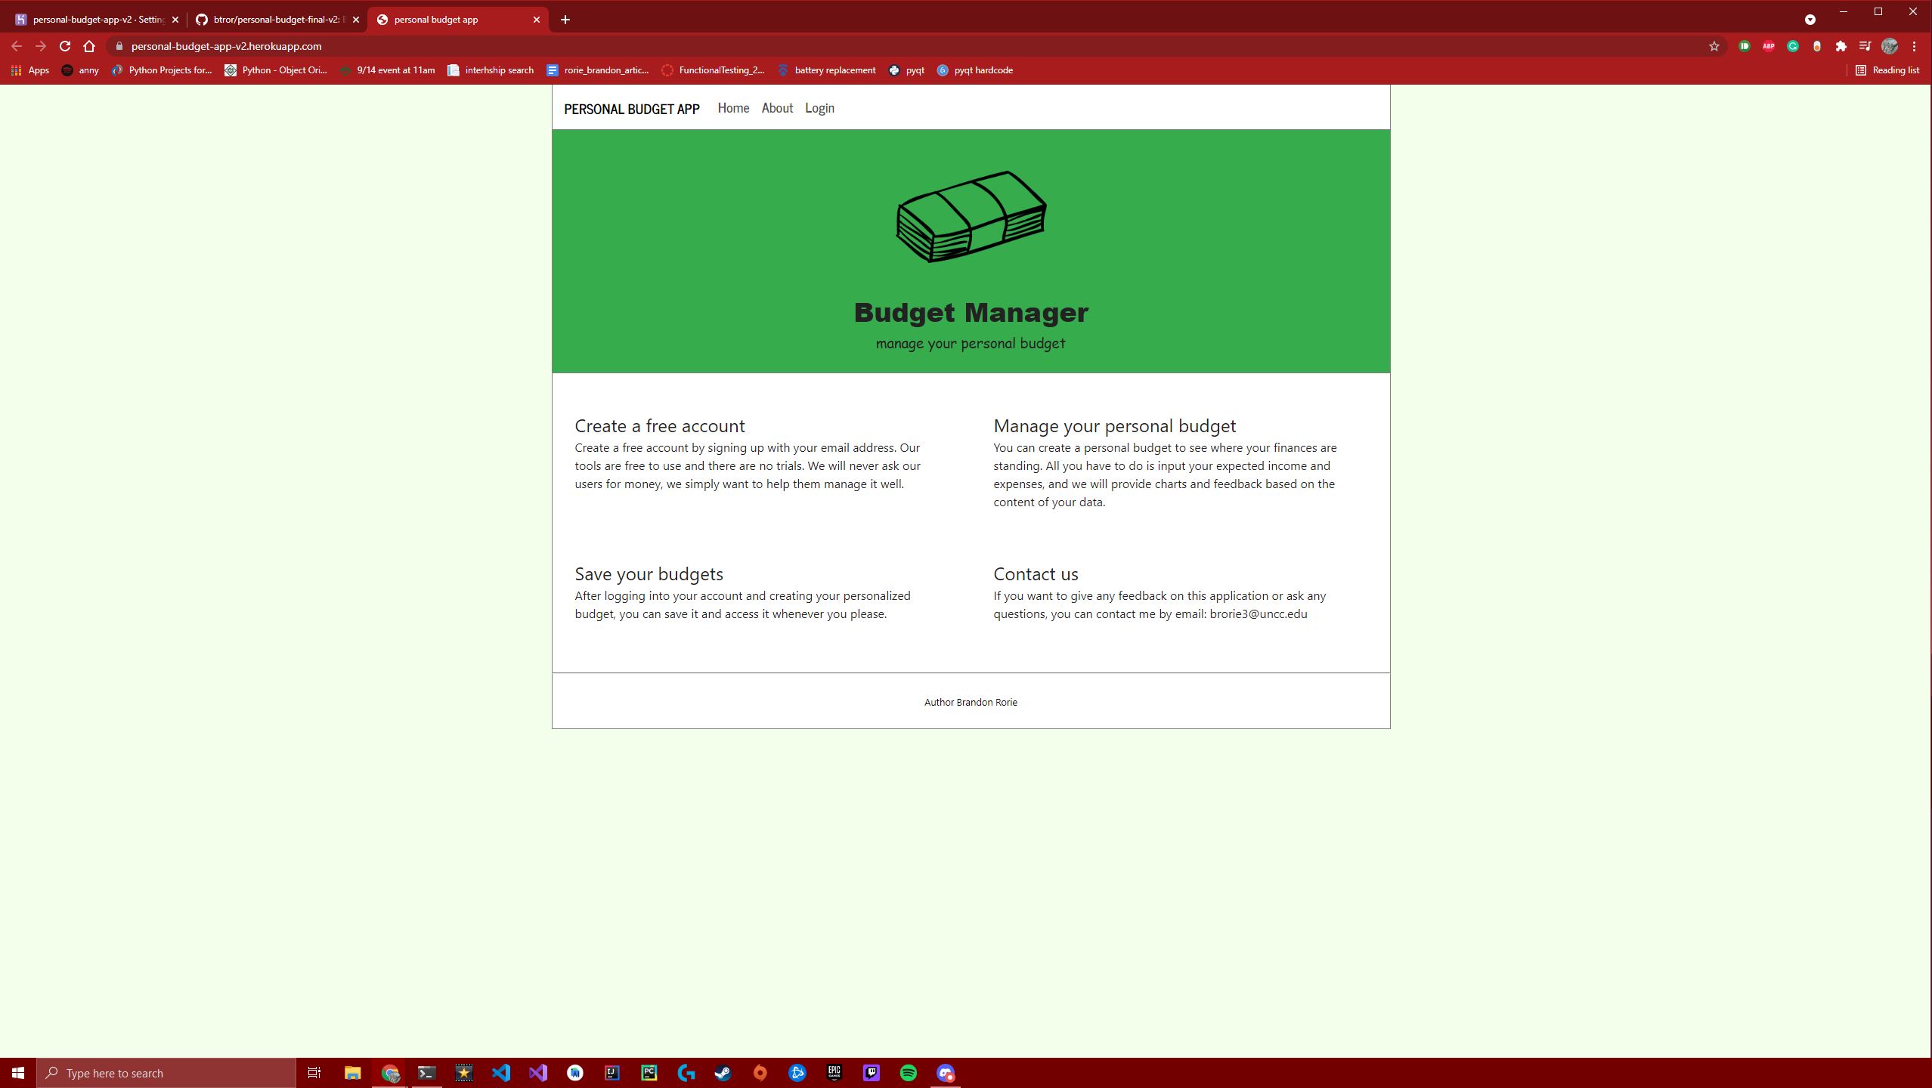The width and height of the screenshot is (1932, 1088).
Task: Open the media controls icon
Action: (x=1865, y=46)
